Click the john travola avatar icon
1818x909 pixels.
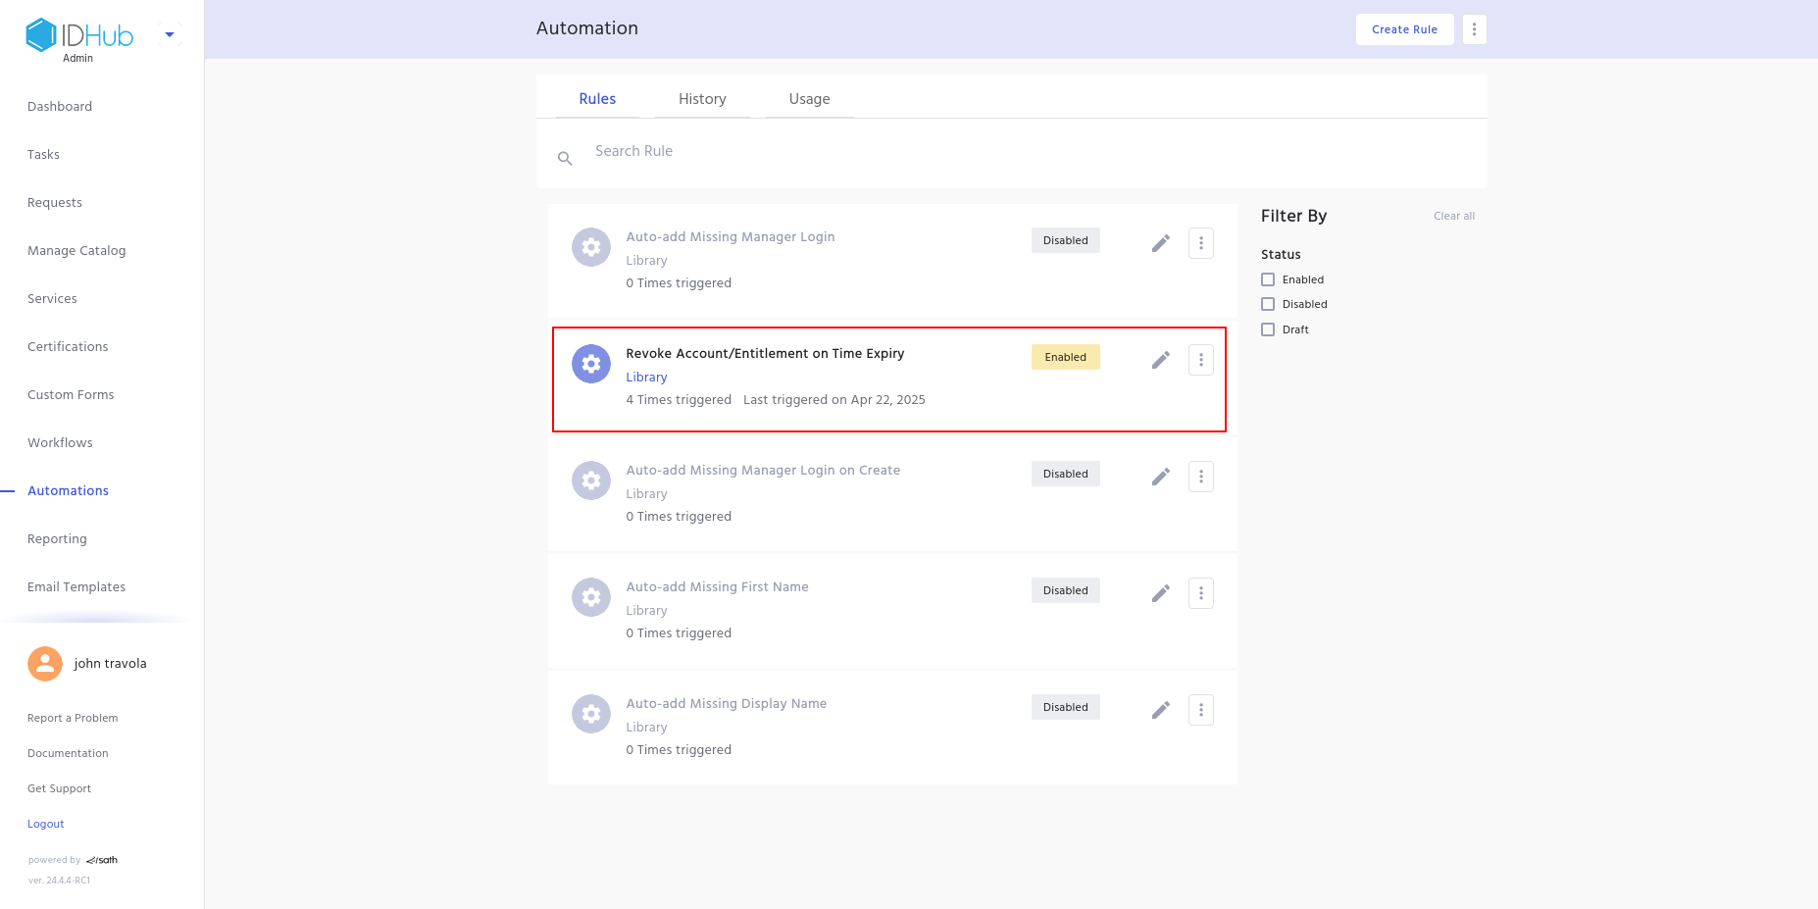(45, 664)
